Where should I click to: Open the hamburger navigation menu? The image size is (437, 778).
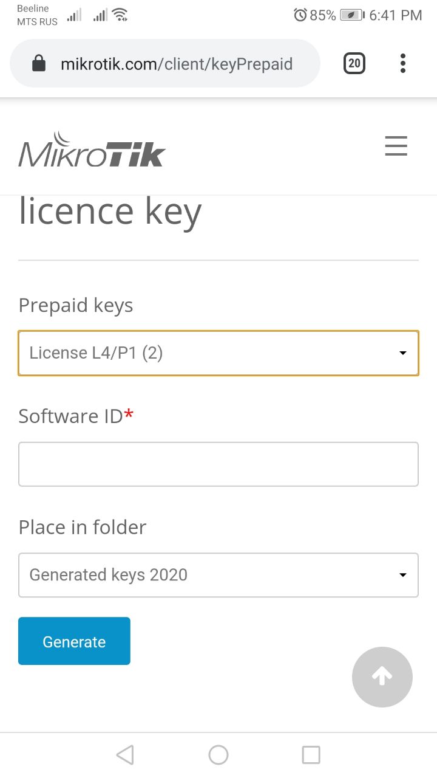tap(396, 146)
